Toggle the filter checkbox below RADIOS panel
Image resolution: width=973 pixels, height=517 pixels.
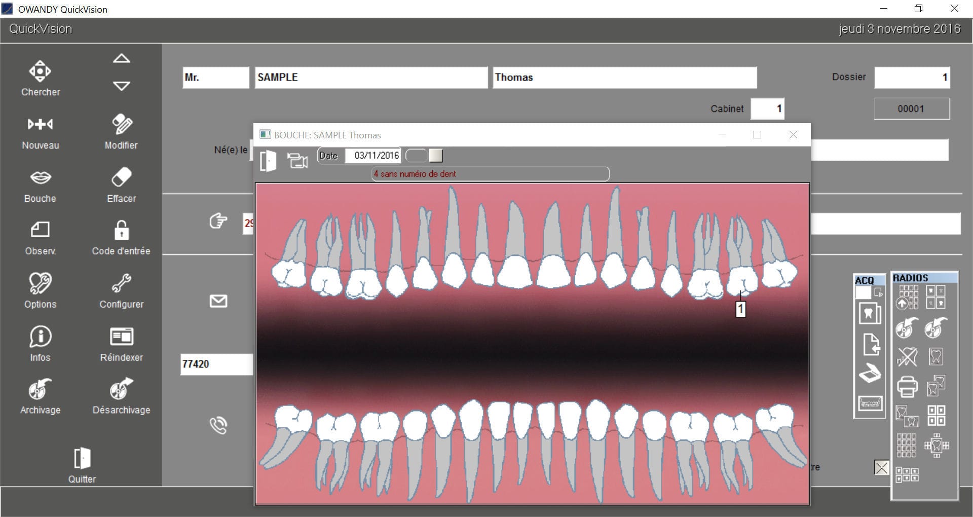[x=882, y=468]
